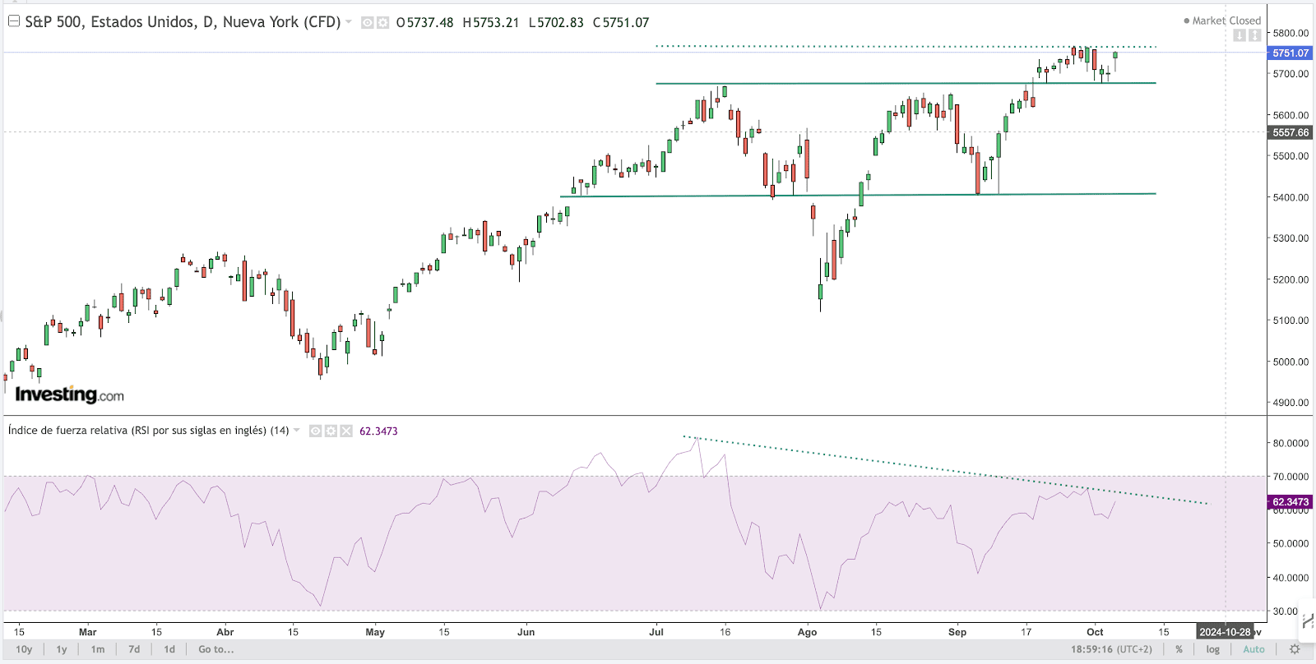Viewport: 1316px width, 664px height.
Task: Click the upper solid green resistance line
Action: pos(905,83)
